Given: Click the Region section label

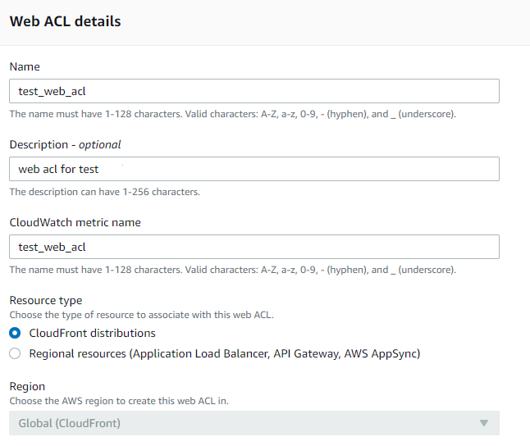Looking at the screenshot, I should click(27, 386).
